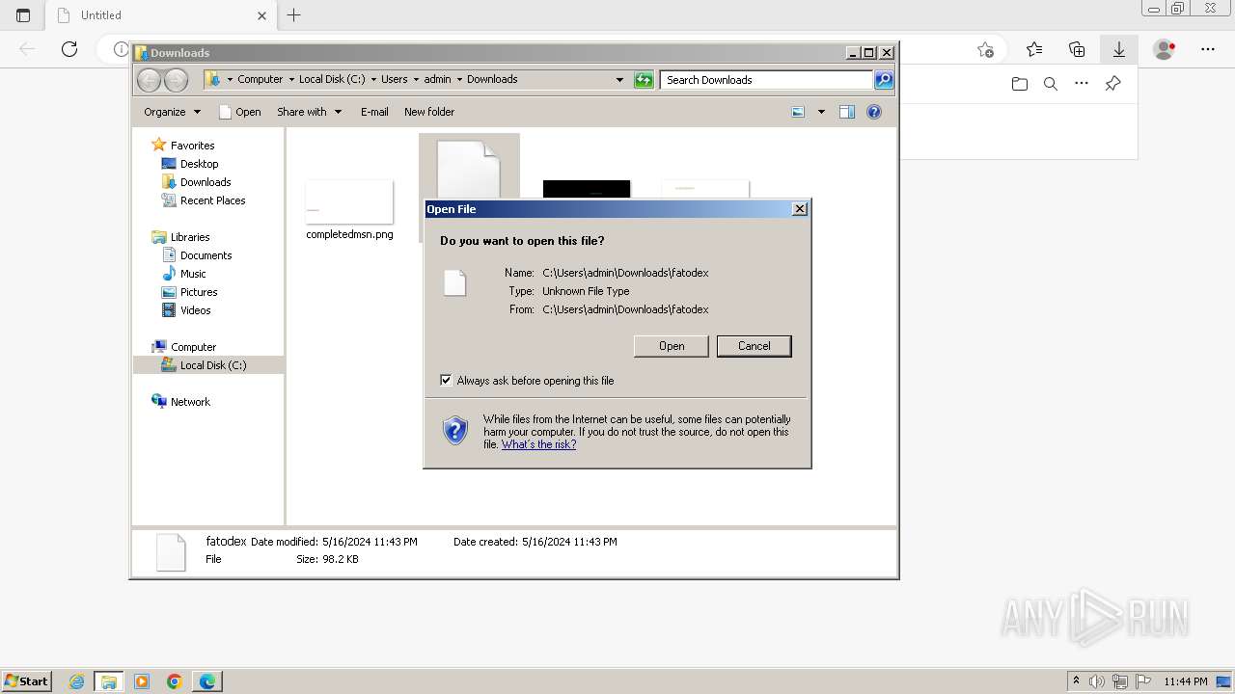Open the Organize menu
Viewport: 1235px width, 694px height.
click(172, 112)
